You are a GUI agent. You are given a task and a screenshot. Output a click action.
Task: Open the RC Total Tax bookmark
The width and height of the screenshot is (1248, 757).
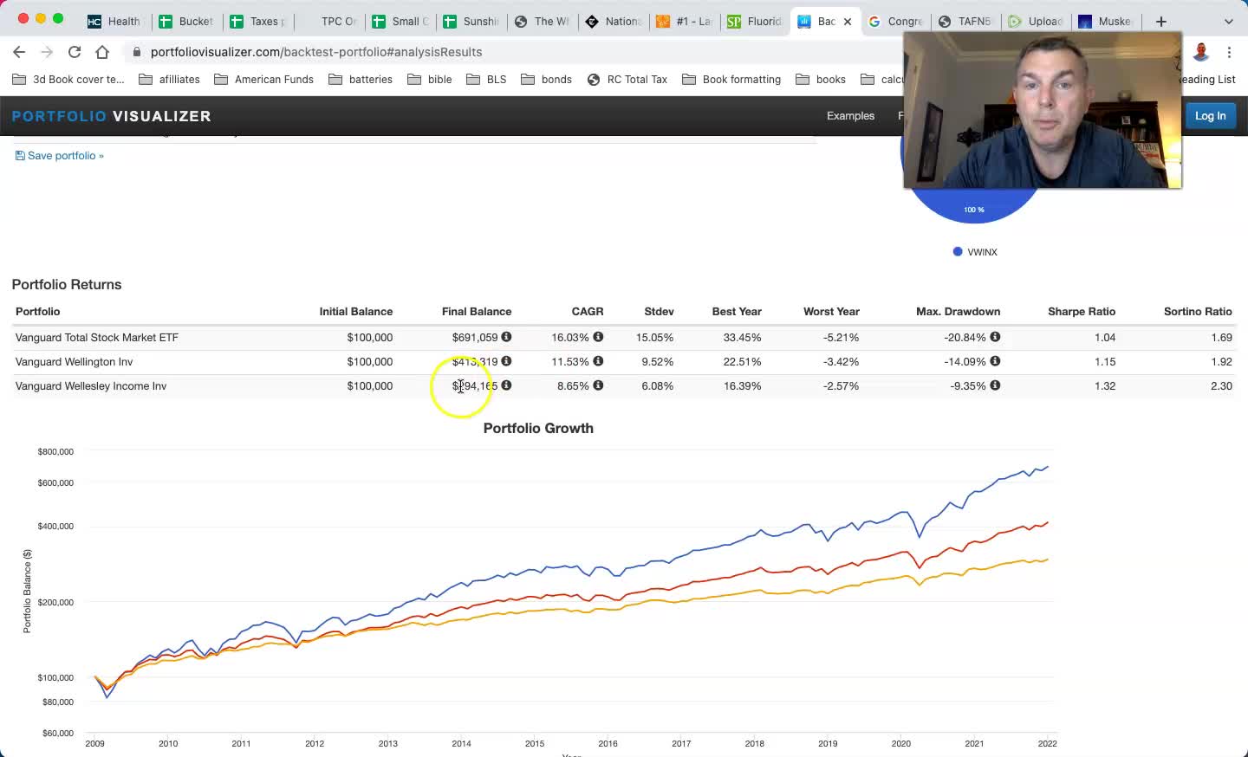pos(627,80)
